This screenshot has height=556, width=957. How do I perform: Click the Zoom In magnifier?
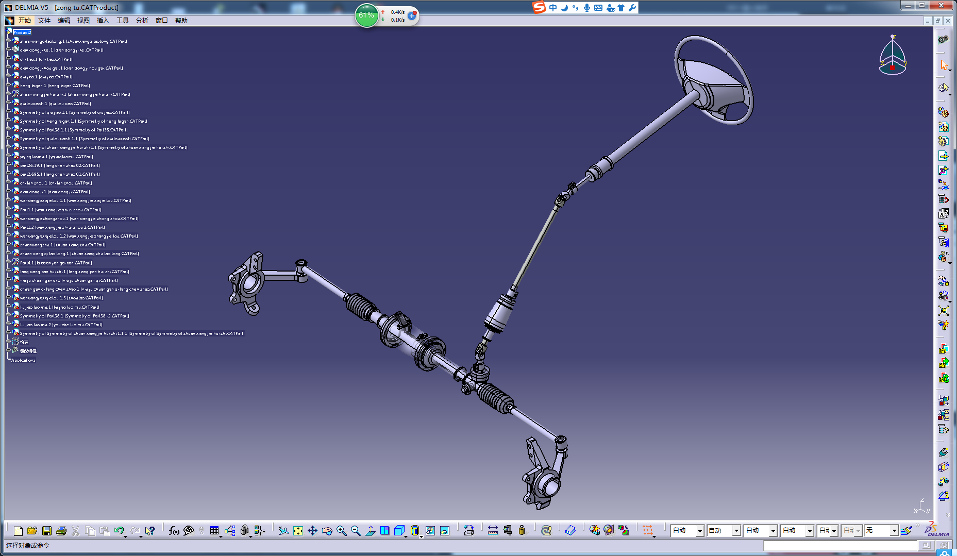click(x=341, y=530)
